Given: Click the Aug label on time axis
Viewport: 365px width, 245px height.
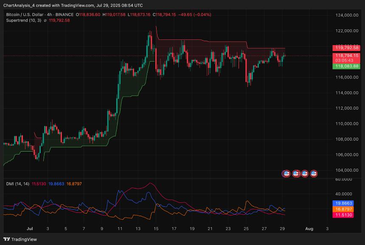Looking at the screenshot, I should tap(309, 229).
